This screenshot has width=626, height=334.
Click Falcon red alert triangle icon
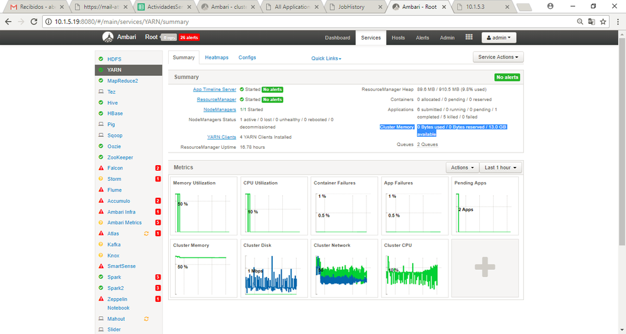[x=101, y=168]
